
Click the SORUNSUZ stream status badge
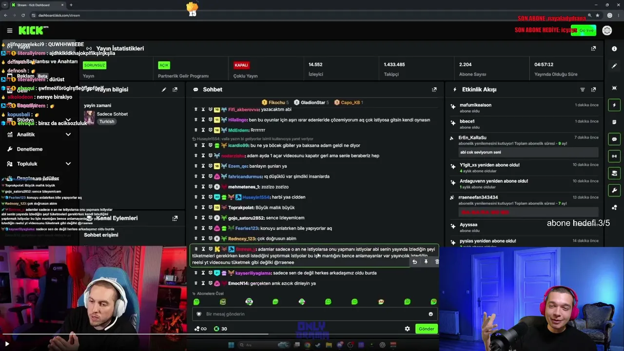point(95,65)
